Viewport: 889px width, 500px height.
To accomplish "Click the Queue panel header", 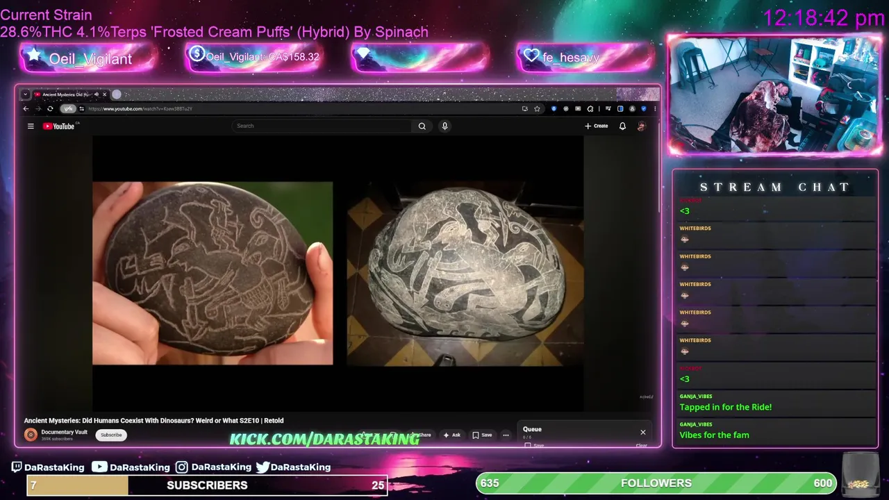I will tap(532, 429).
